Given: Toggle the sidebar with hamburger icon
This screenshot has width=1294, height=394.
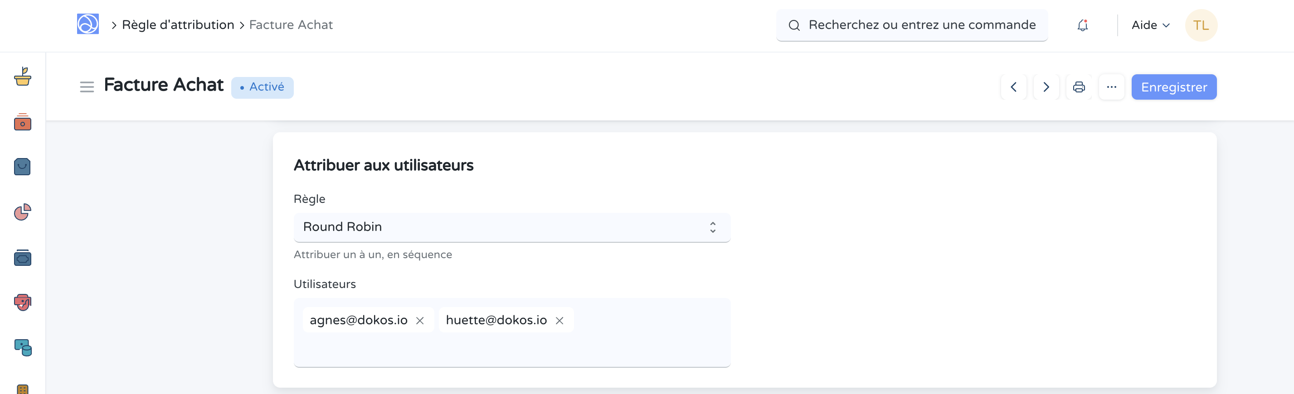Looking at the screenshot, I should point(87,87).
